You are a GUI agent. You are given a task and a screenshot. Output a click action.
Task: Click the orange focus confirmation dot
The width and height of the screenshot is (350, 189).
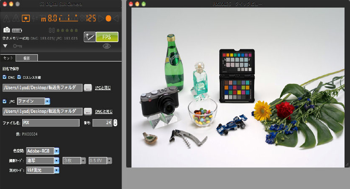pyautogui.click(x=108, y=18)
